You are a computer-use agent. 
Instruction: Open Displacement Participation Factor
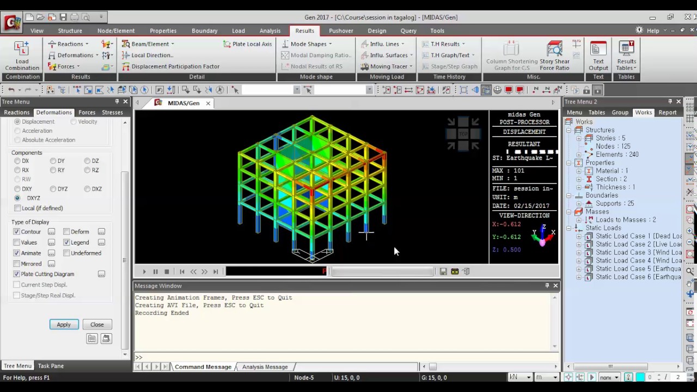pyautogui.click(x=170, y=66)
